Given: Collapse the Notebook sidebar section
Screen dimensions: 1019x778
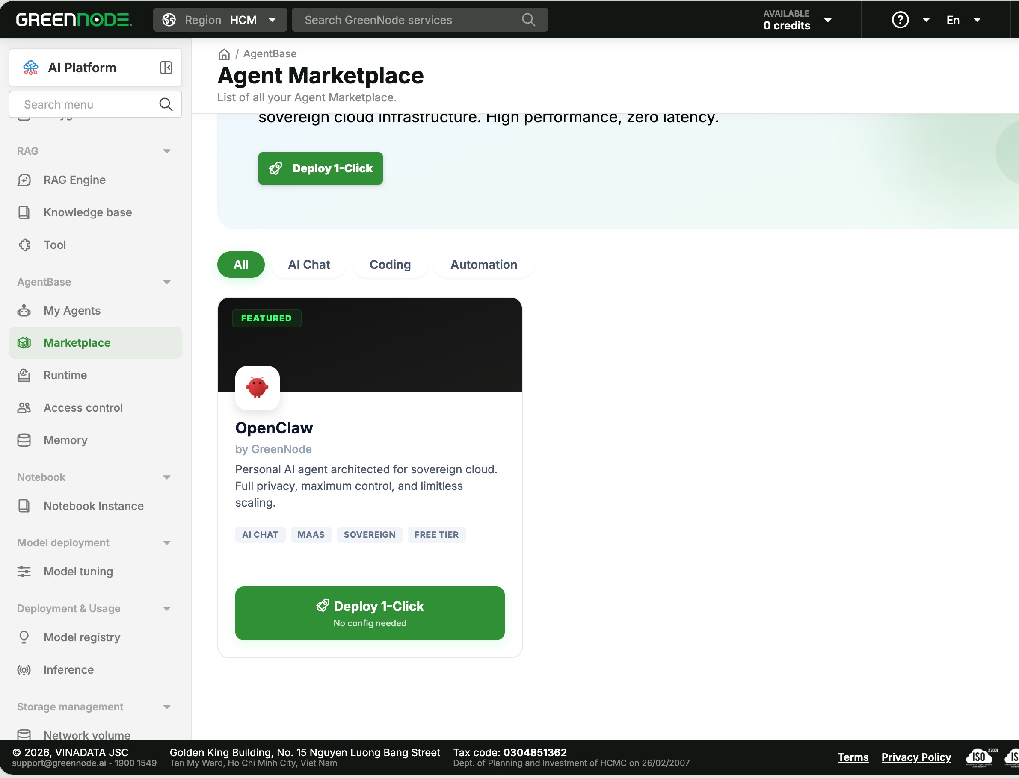Looking at the screenshot, I should (x=167, y=477).
